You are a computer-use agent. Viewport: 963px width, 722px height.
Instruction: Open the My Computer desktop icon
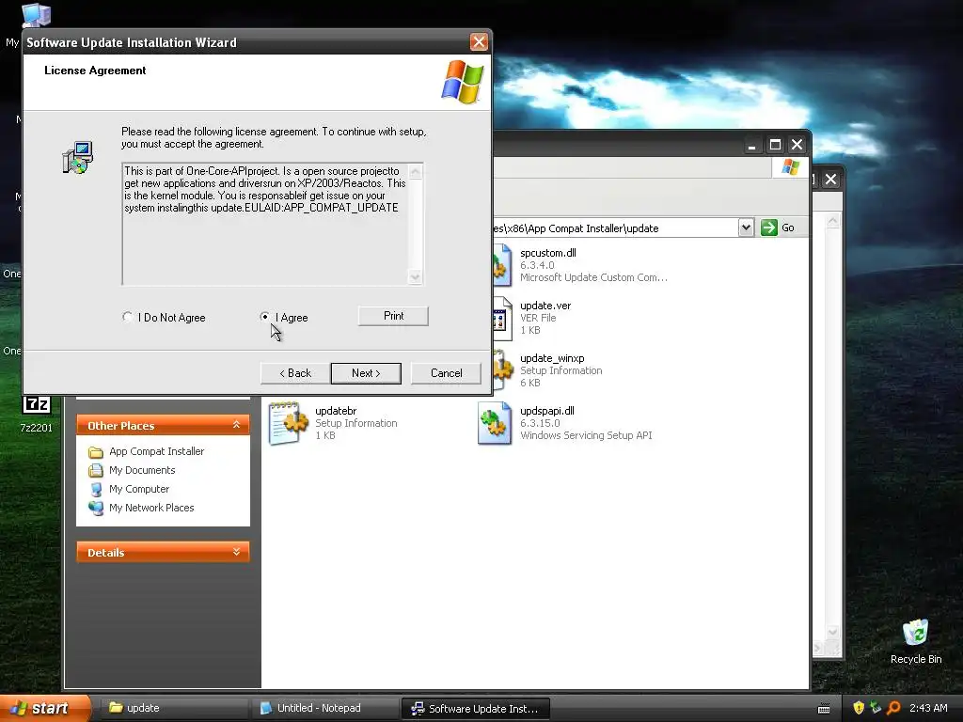tap(37, 15)
